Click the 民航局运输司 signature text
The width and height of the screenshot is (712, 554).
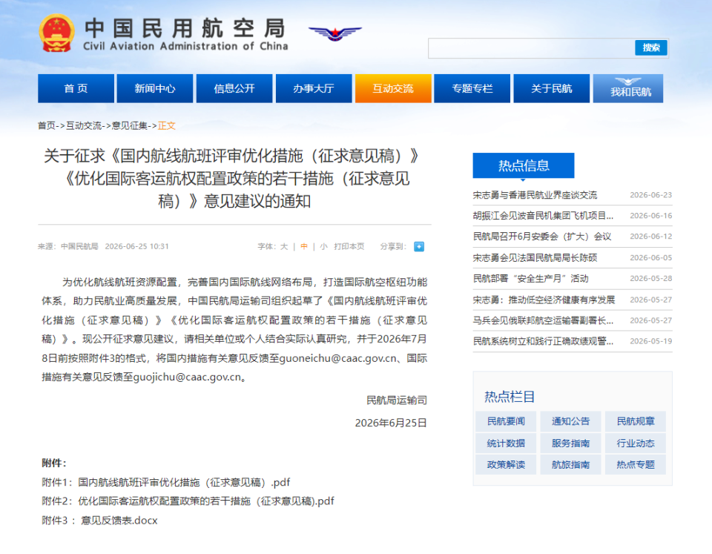tap(397, 400)
